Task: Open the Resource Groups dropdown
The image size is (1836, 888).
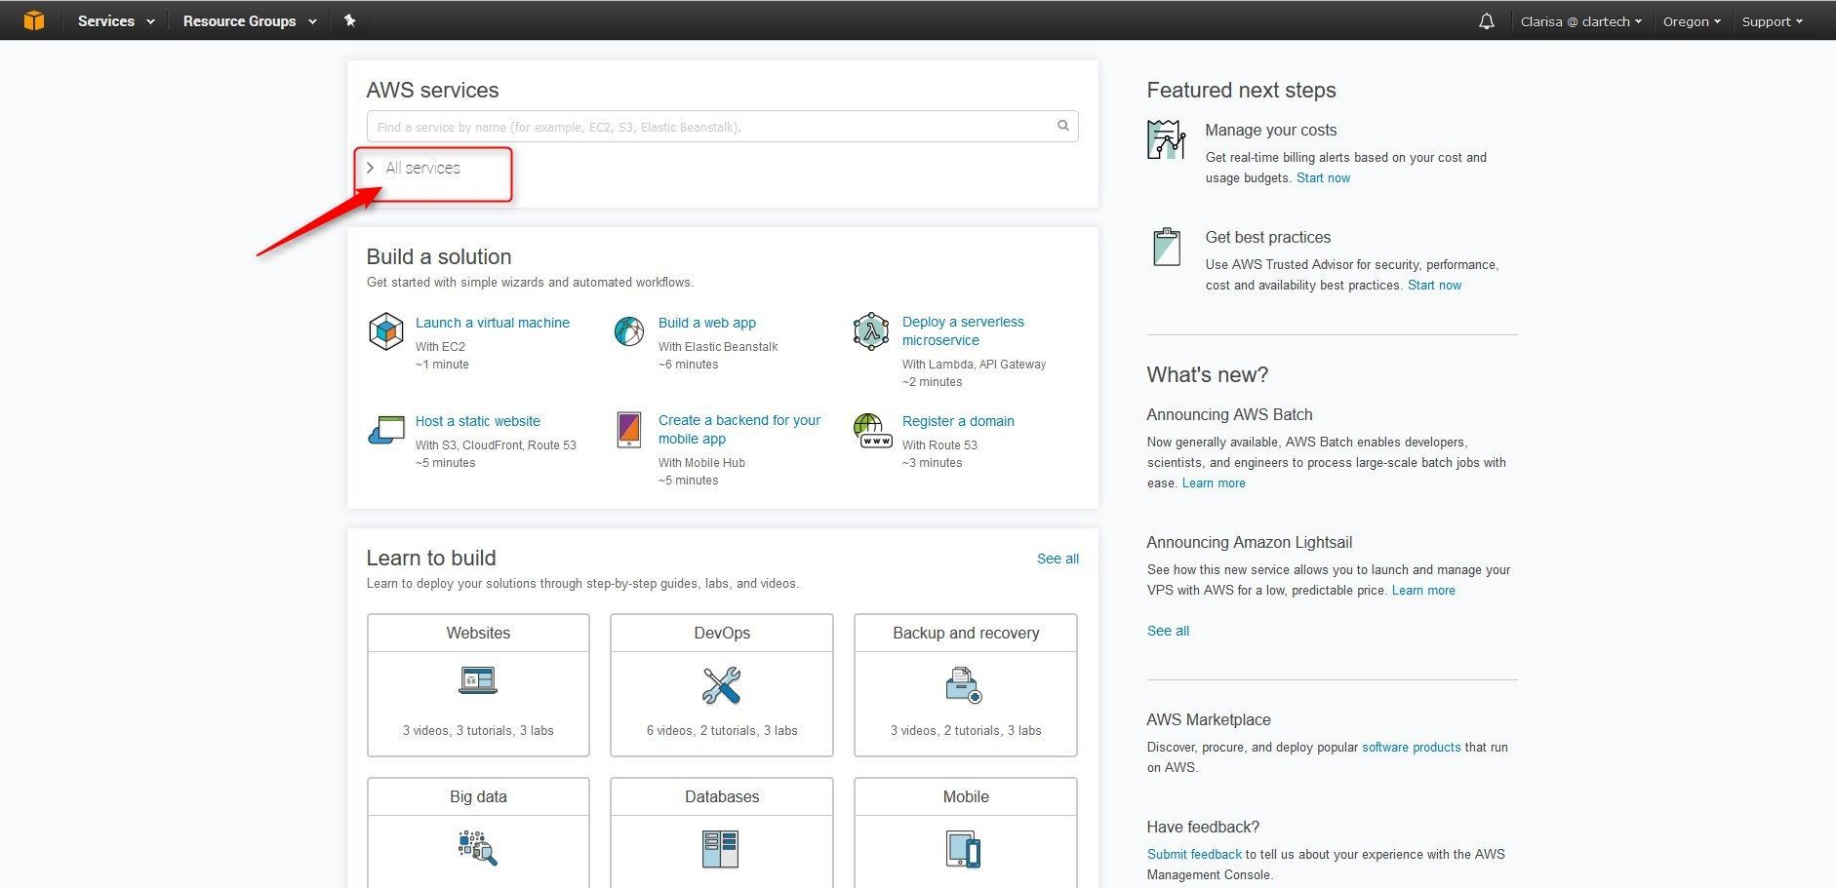Action: point(250,20)
